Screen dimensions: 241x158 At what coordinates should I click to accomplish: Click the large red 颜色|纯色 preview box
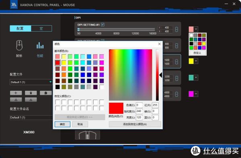116,108
